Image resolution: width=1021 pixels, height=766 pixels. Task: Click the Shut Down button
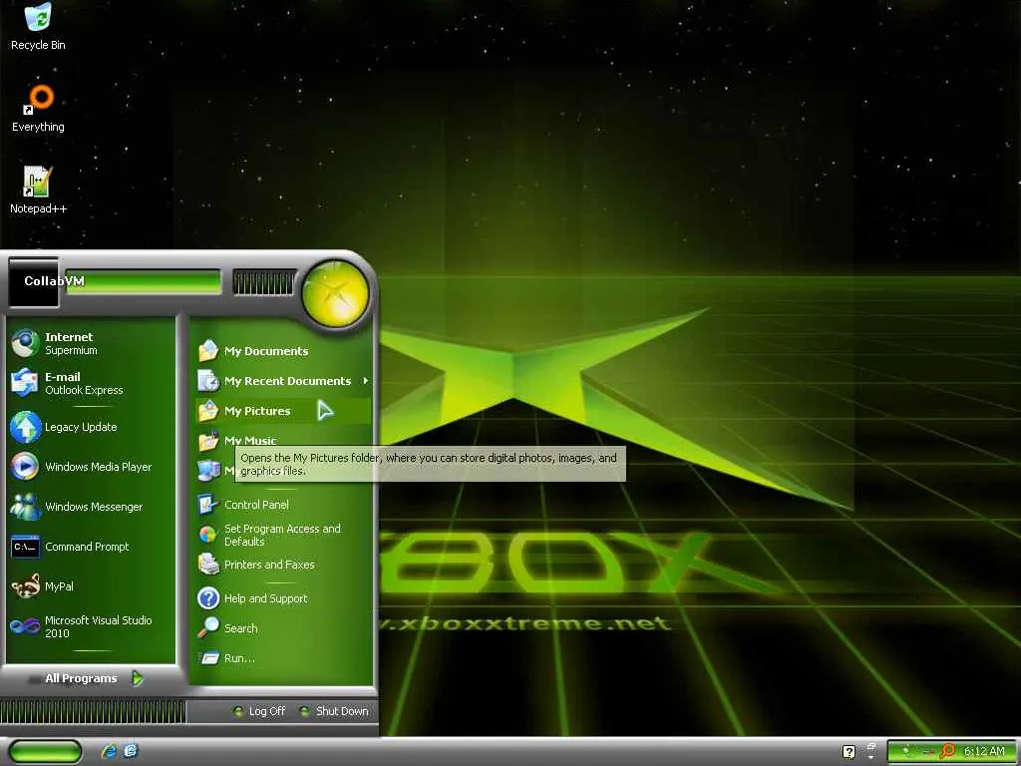333,711
